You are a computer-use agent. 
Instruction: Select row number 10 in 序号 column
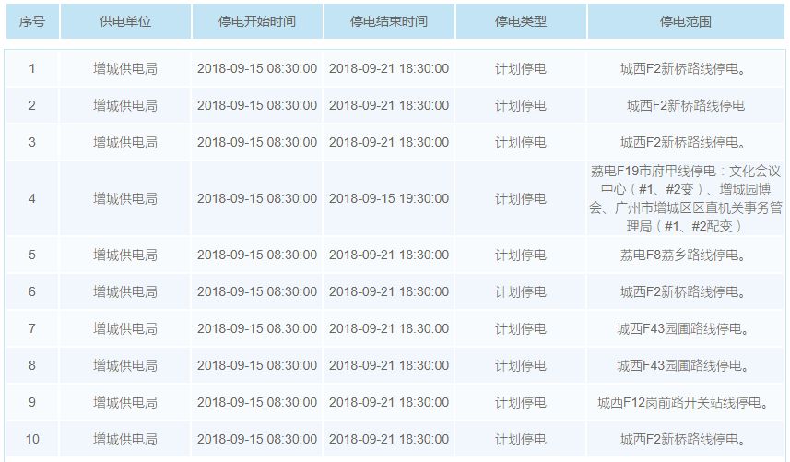pos(32,439)
